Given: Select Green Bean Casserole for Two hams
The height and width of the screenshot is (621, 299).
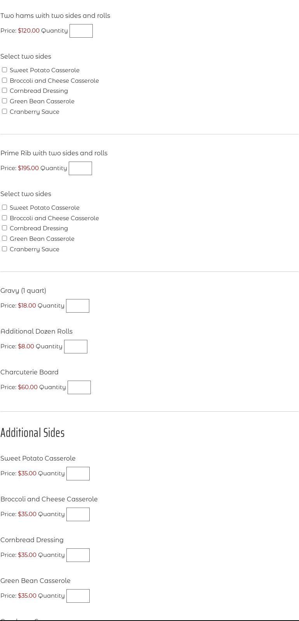Looking at the screenshot, I should tap(5, 101).
